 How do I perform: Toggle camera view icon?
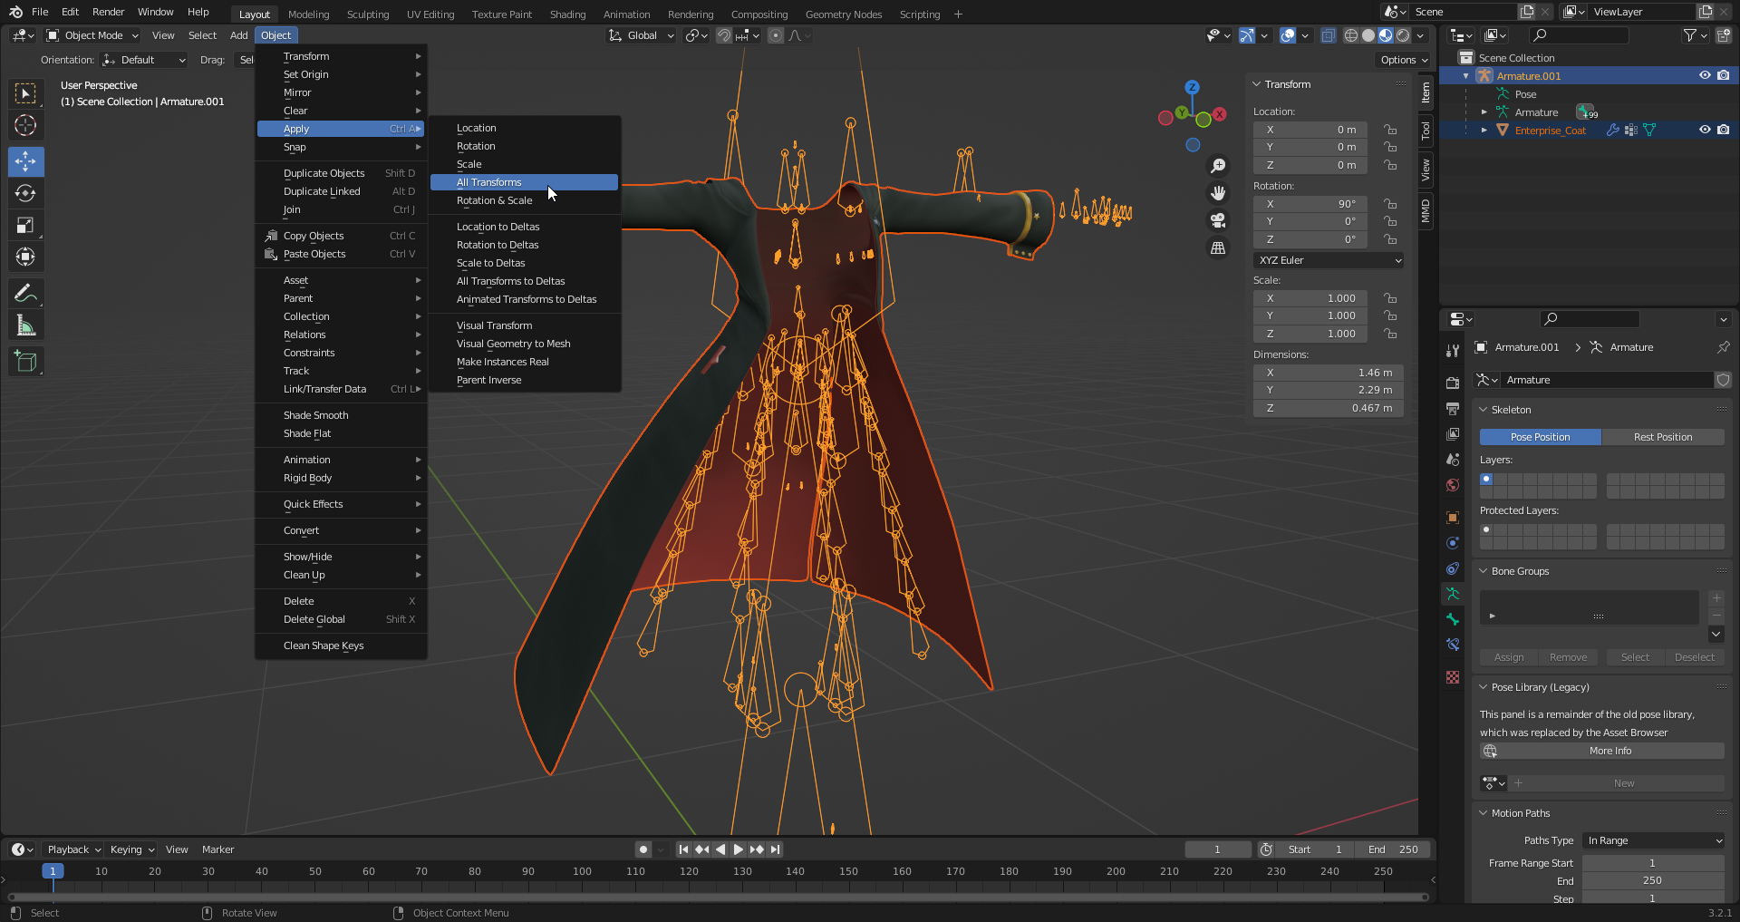1218,220
